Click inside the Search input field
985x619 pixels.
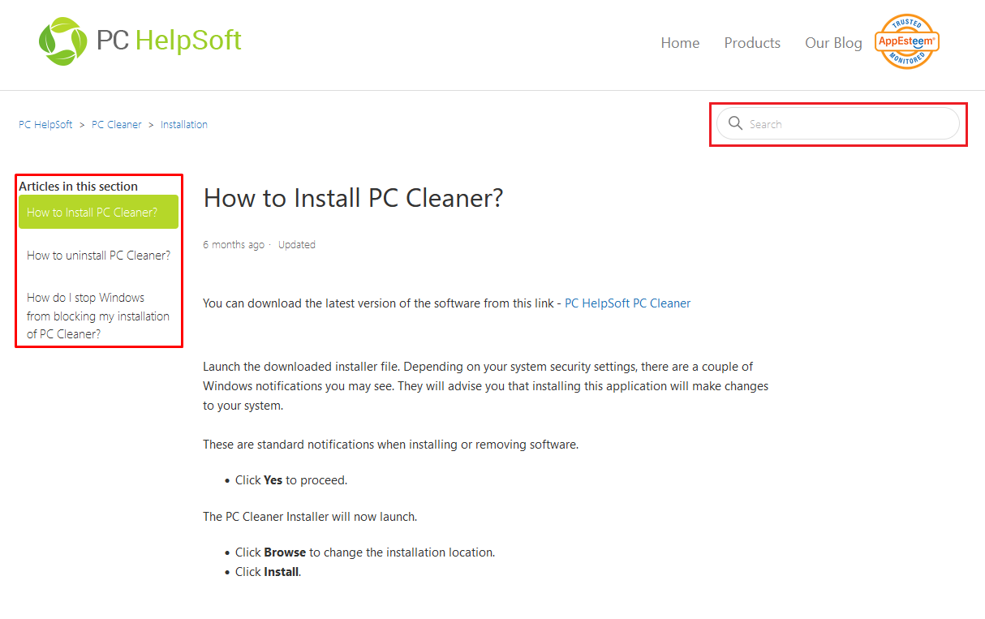pos(838,123)
